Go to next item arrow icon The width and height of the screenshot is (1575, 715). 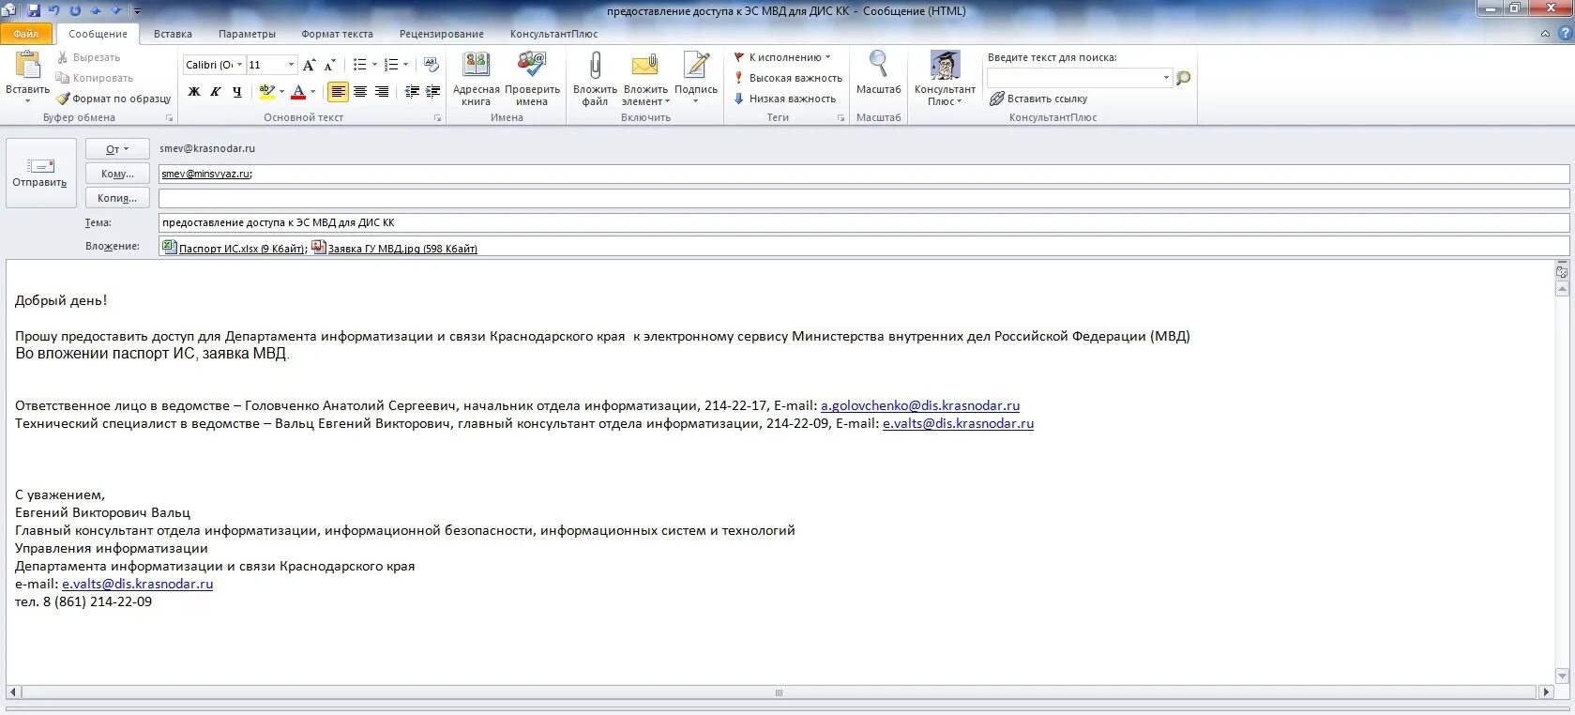click(116, 10)
